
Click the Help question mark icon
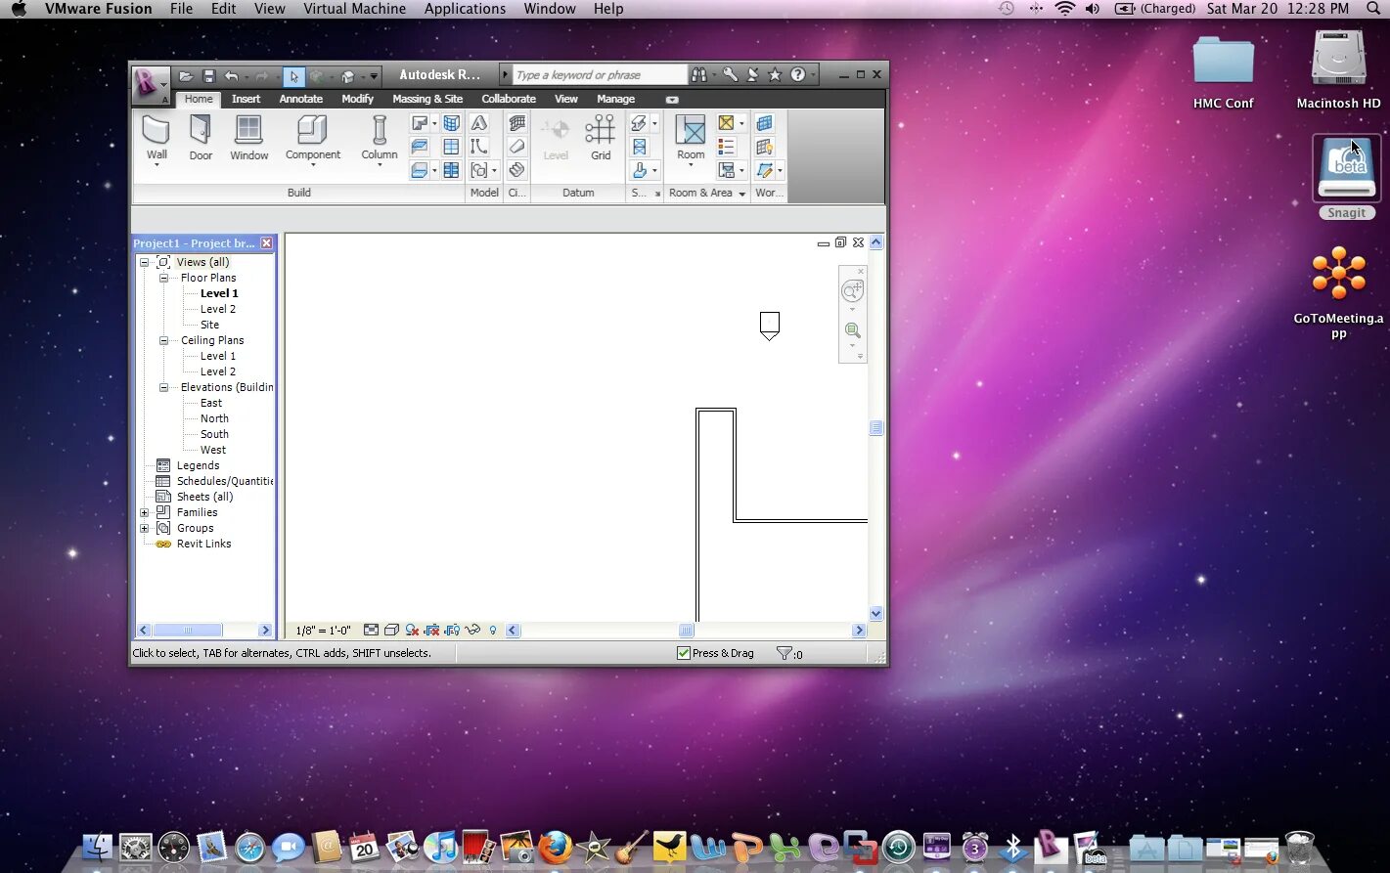(x=798, y=74)
